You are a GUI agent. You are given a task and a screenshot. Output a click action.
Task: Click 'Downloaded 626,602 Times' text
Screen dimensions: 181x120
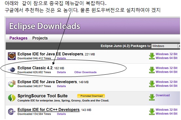34,72
